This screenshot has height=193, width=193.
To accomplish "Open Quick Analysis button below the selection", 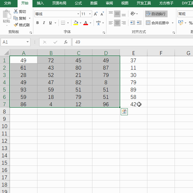I will click(124, 112).
